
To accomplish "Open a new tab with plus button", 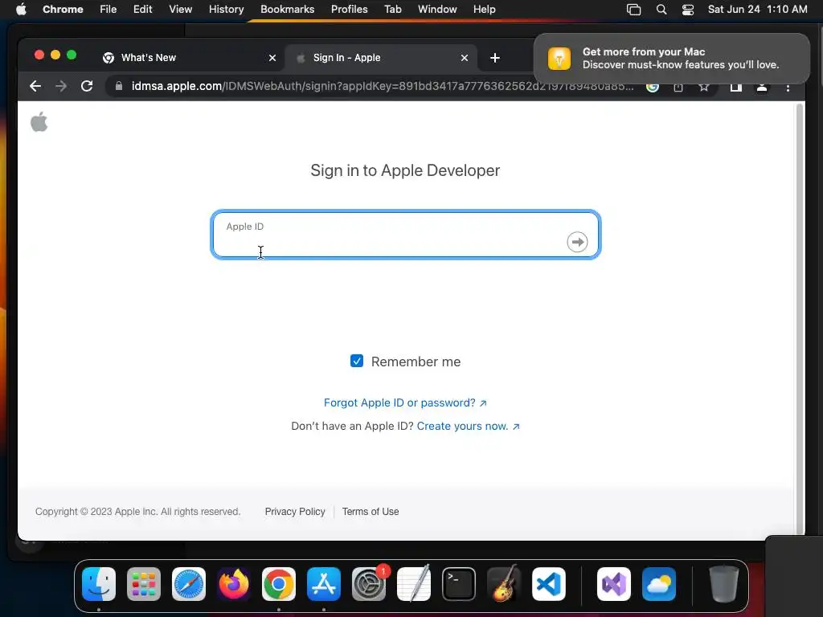I will coord(495,58).
